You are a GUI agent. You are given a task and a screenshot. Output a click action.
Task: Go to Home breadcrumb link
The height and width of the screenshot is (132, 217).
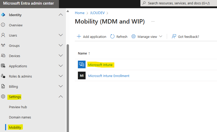[80, 13]
